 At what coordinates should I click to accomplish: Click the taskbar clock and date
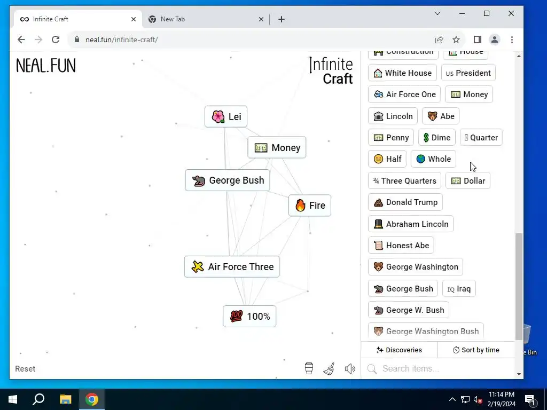point(501,399)
